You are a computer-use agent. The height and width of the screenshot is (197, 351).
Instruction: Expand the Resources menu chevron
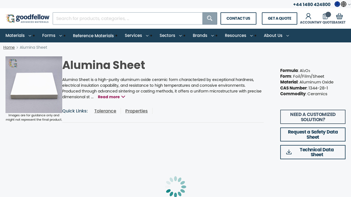coord(251,36)
